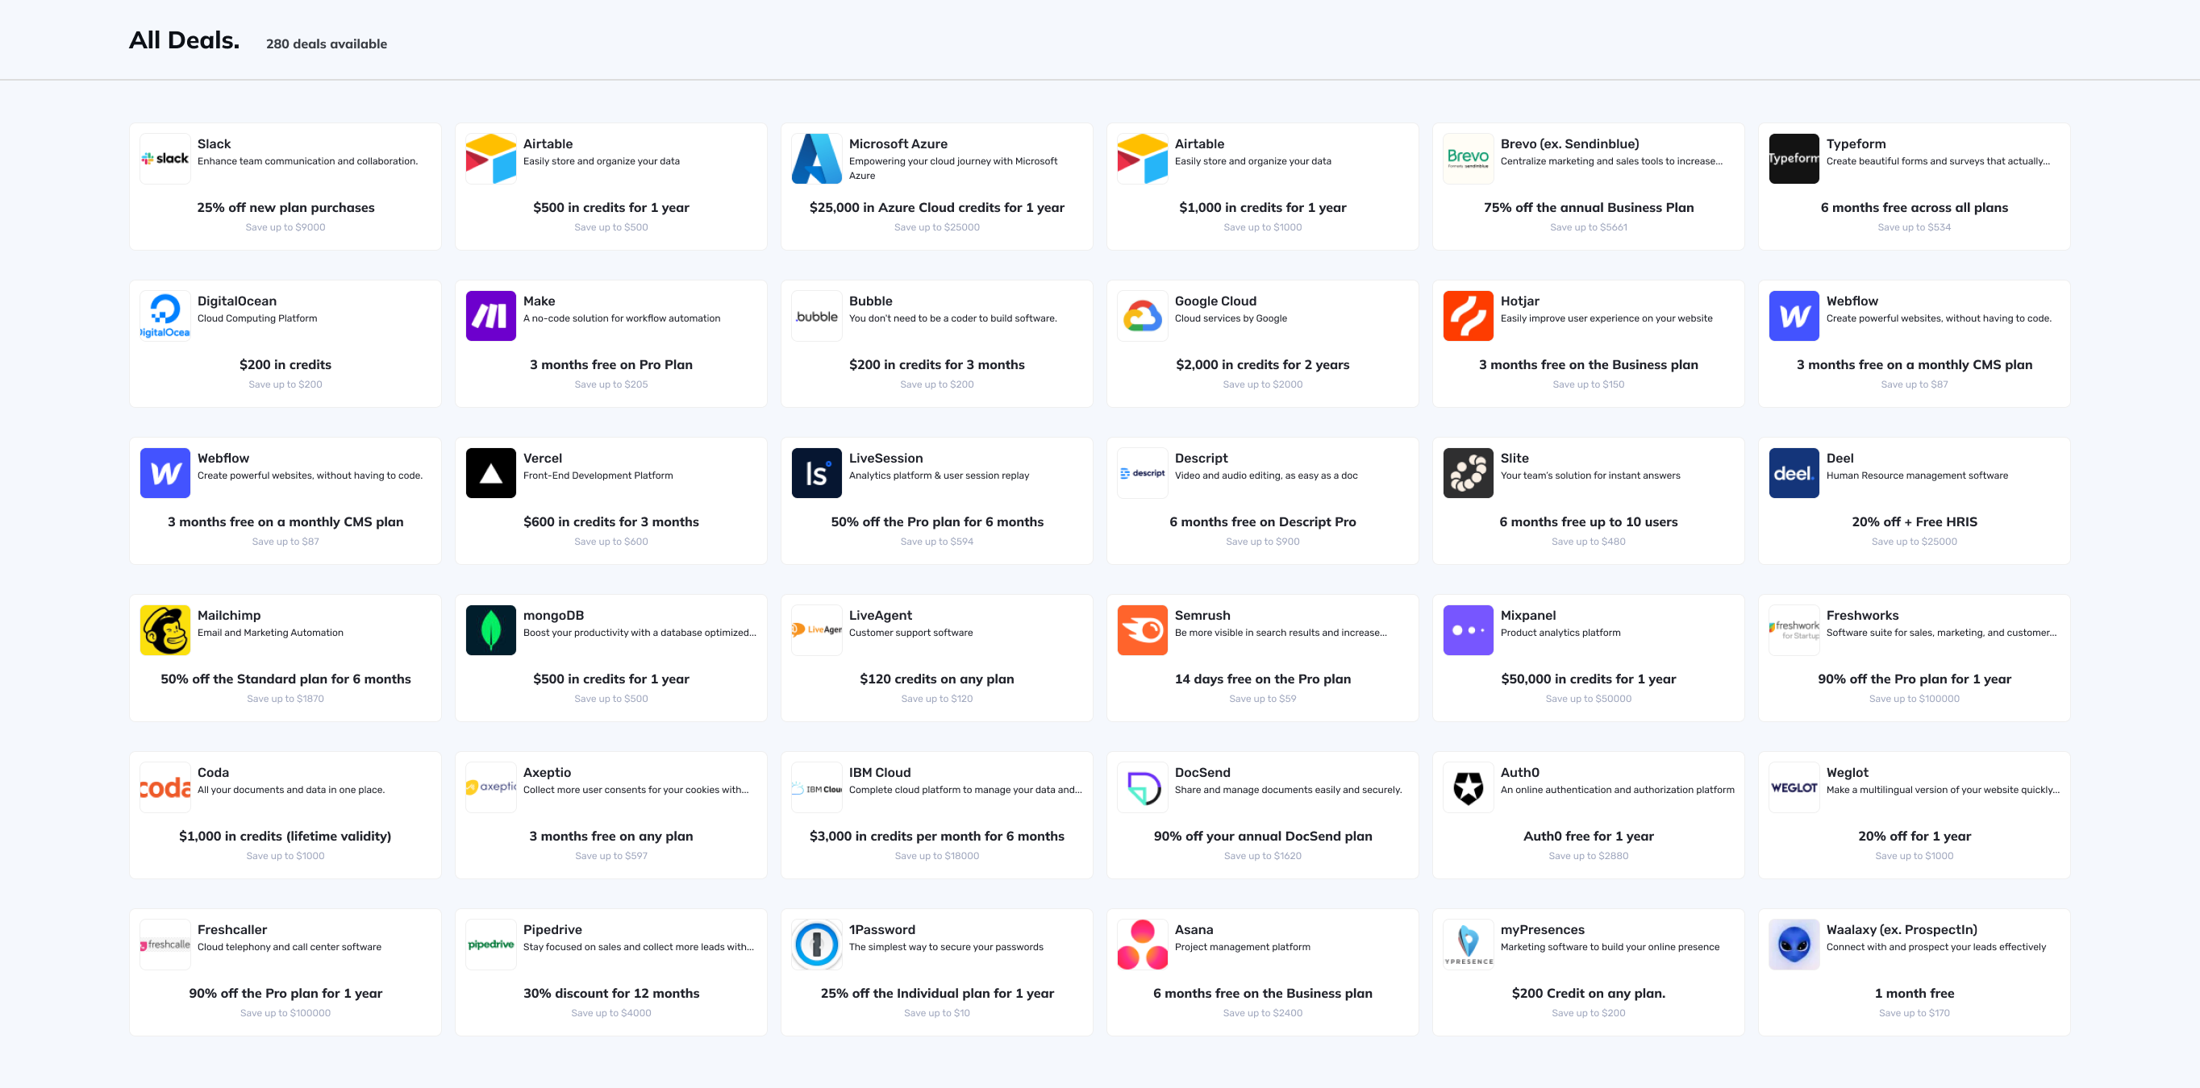Open the Hotjar deal via its flame logo
This screenshot has height=1088, width=2200.
point(1468,315)
